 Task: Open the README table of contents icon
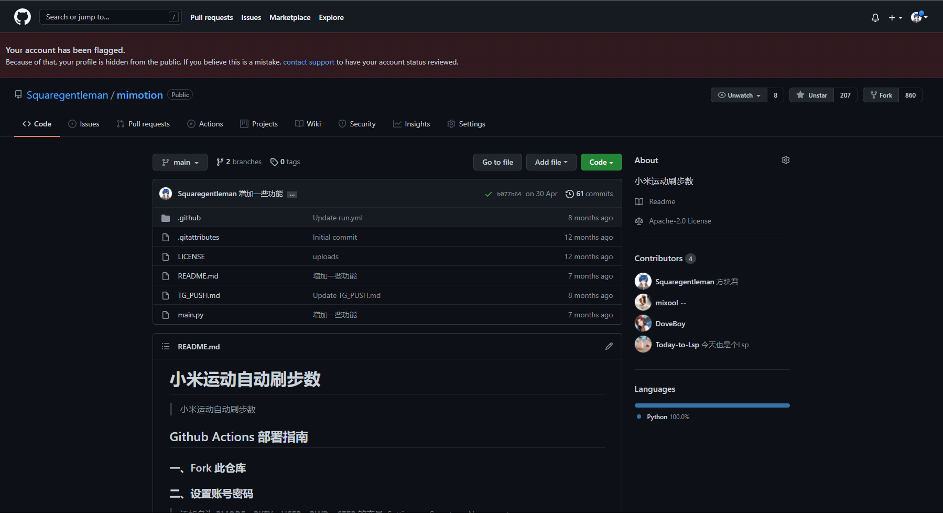pyautogui.click(x=166, y=346)
